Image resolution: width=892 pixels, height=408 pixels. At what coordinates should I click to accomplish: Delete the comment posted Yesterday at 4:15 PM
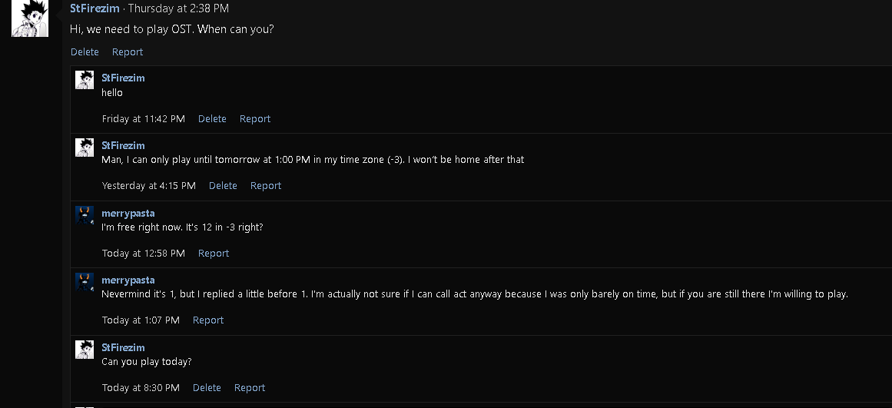pos(223,186)
